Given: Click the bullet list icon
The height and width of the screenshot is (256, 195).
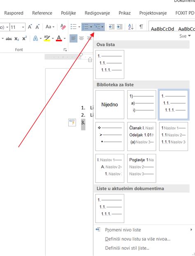Looking at the screenshot, I should tap(73, 27).
